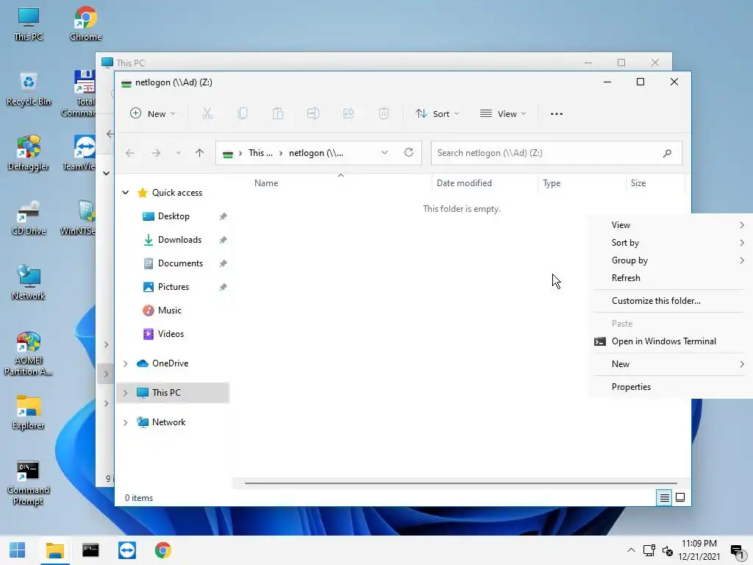
Task: Open recent locations dropdown arrow
Action: [178, 153]
